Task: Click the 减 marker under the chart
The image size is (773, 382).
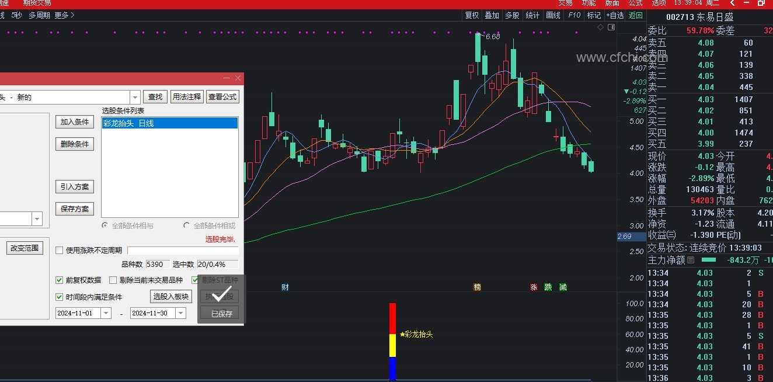Action: (562, 287)
